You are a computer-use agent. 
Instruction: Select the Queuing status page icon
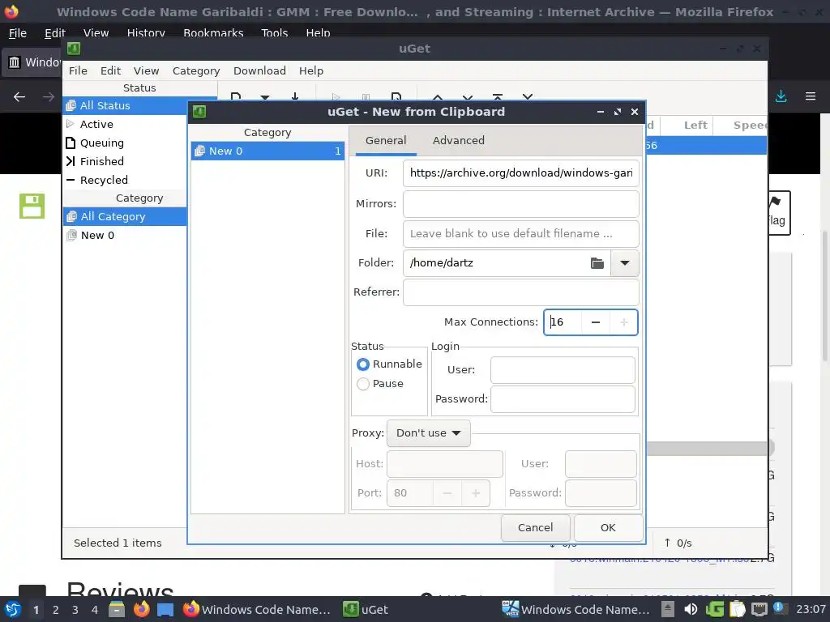point(71,143)
